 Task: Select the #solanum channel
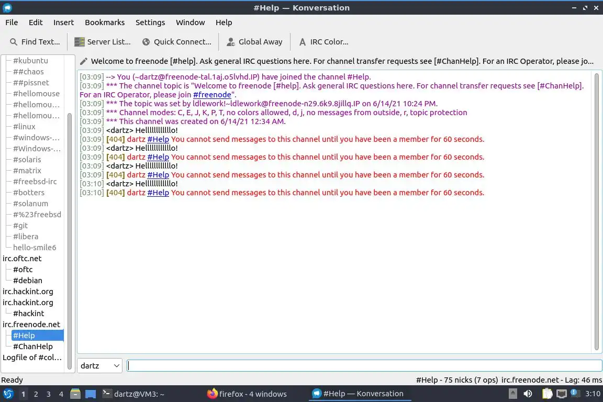31,204
